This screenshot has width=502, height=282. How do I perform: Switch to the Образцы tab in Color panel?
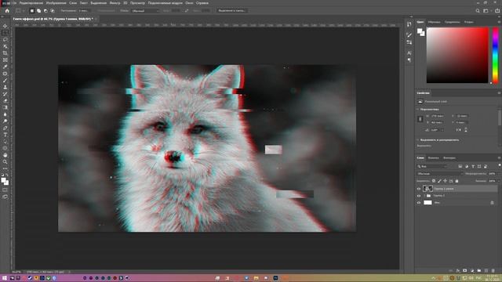coord(434,22)
